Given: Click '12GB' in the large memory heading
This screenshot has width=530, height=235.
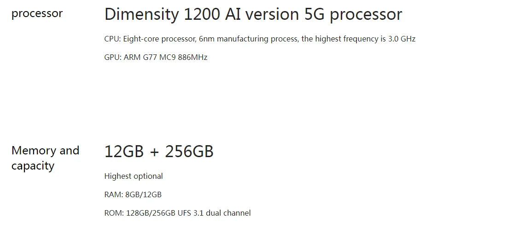Looking at the screenshot, I should pos(124,152).
